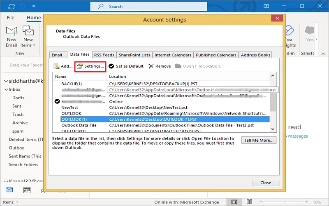The image size is (329, 206).
Task: Click the Settings toolbar button
Action: point(90,66)
